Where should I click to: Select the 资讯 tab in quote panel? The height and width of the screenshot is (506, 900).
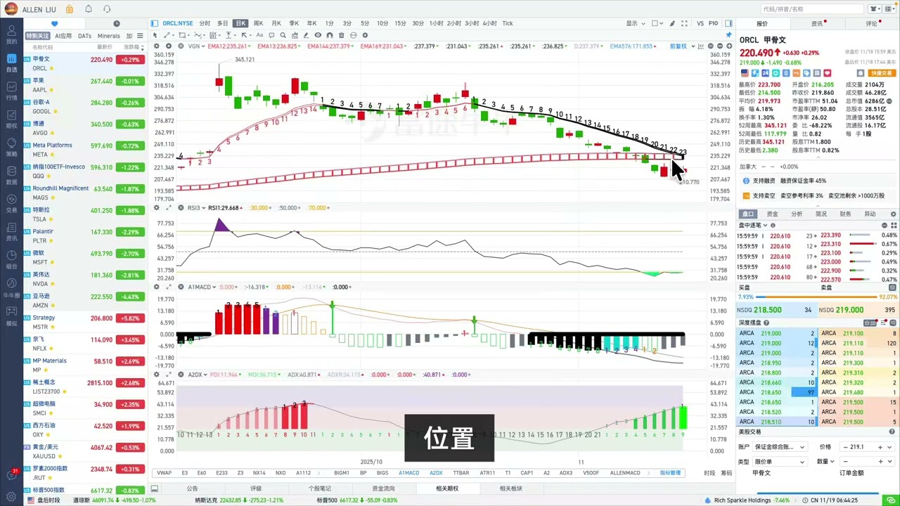(817, 23)
